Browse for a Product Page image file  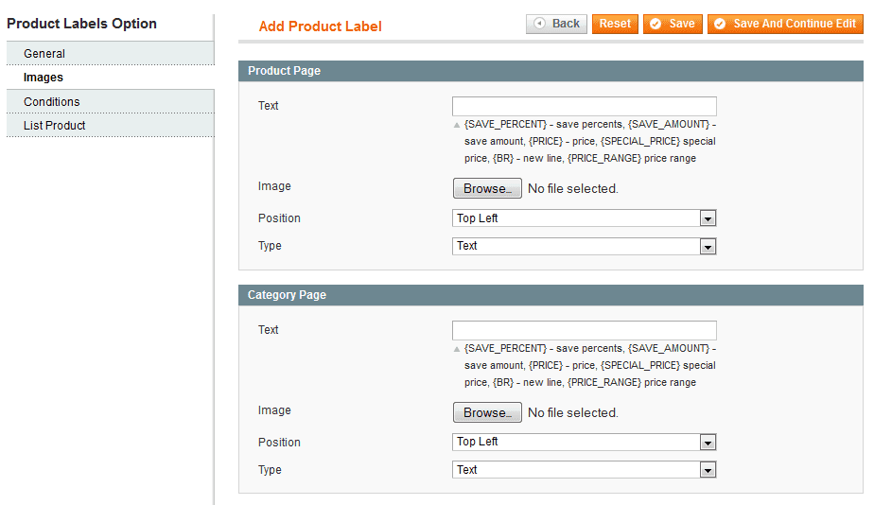point(487,188)
